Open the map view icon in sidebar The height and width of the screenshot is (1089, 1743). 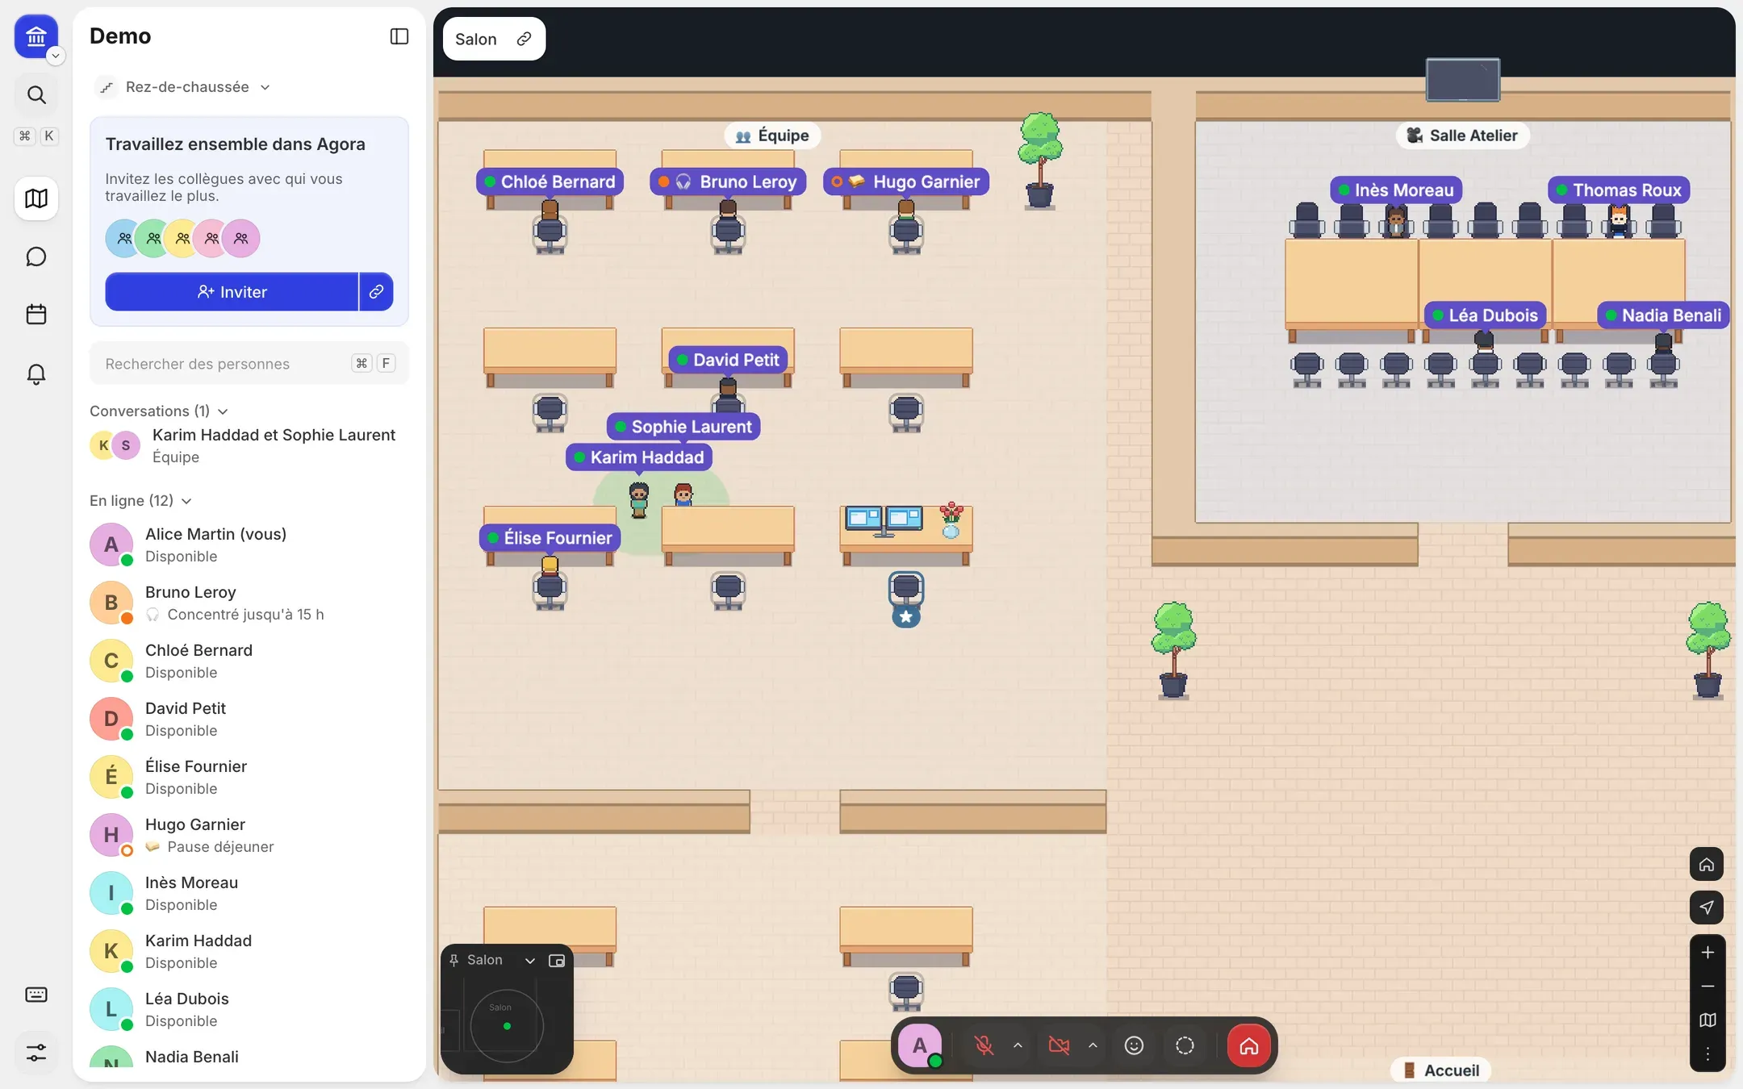click(36, 198)
